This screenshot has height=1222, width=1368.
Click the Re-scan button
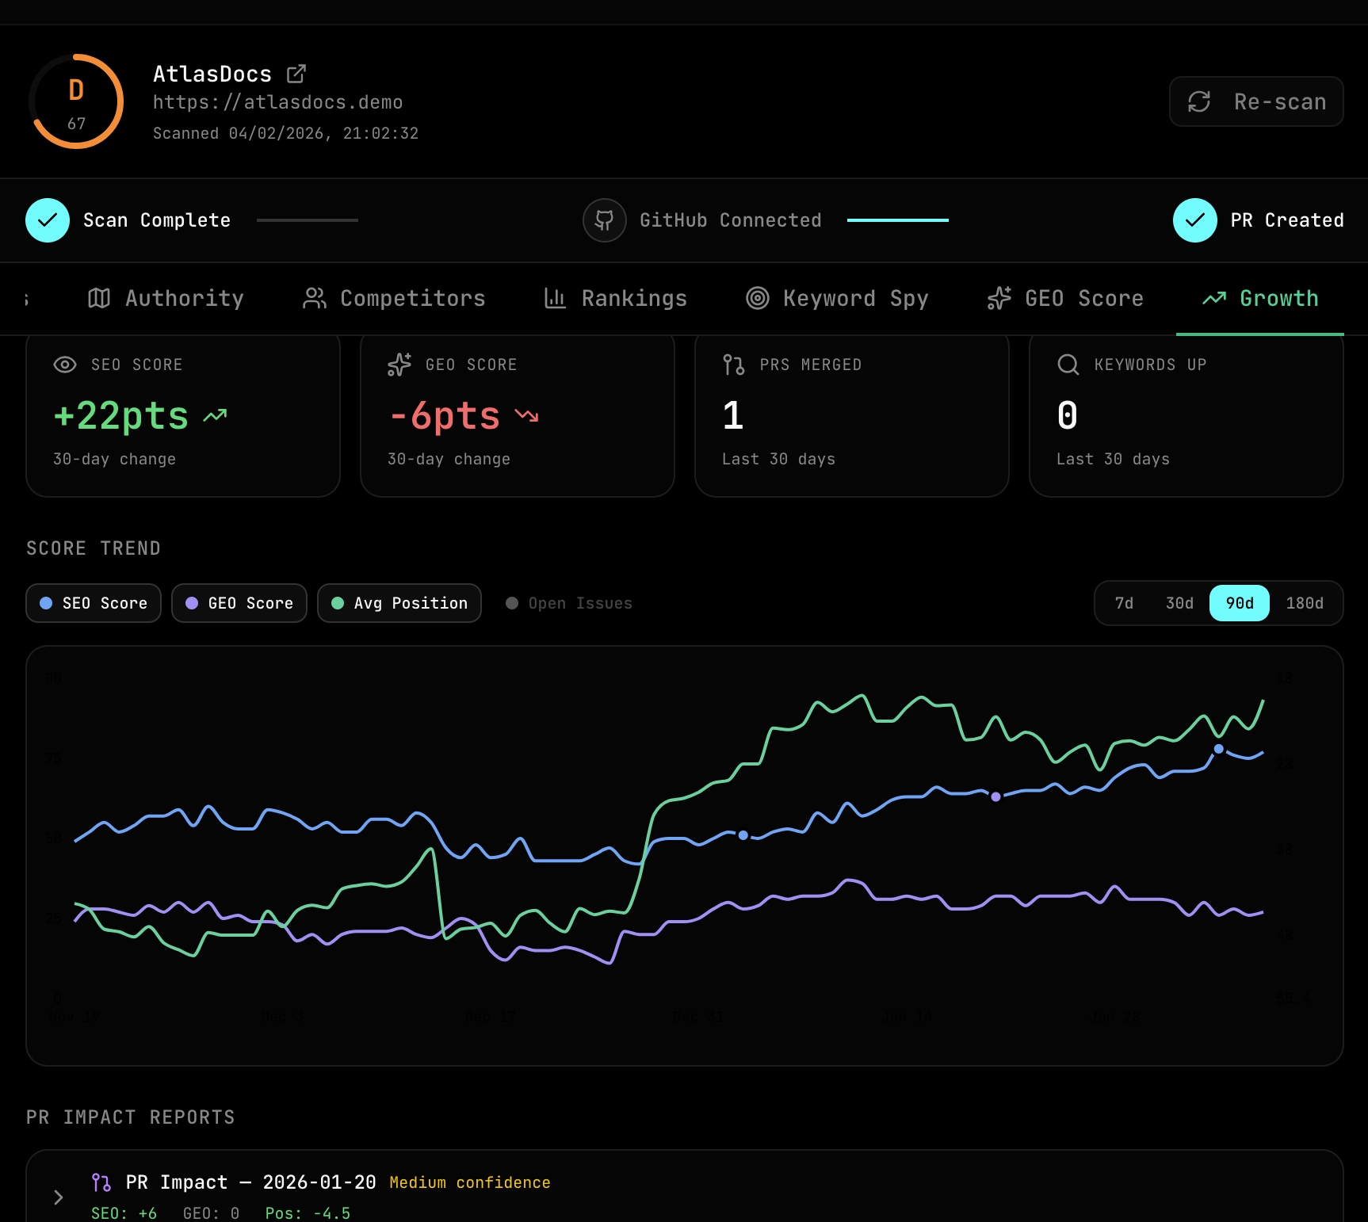1255,101
